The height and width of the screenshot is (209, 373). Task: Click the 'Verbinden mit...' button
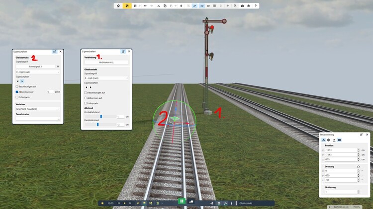(106, 62)
